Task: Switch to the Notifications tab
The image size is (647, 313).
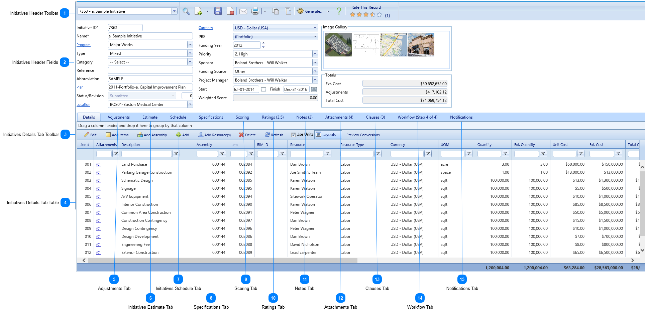Action: point(461,117)
